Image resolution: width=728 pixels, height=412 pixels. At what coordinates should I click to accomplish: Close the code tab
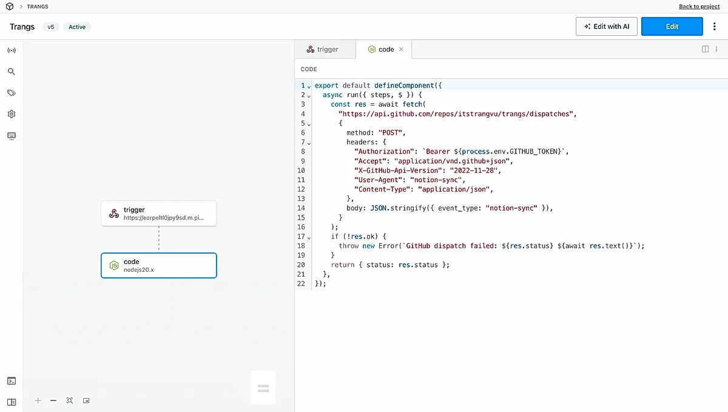[401, 49]
